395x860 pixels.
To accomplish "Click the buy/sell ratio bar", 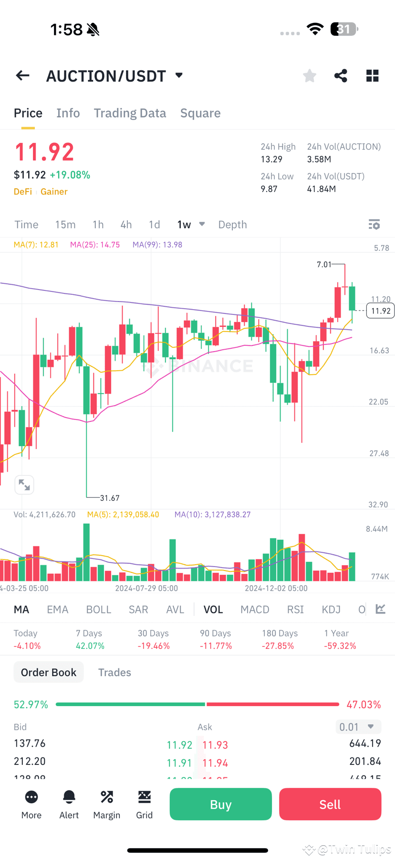I will [197, 704].
